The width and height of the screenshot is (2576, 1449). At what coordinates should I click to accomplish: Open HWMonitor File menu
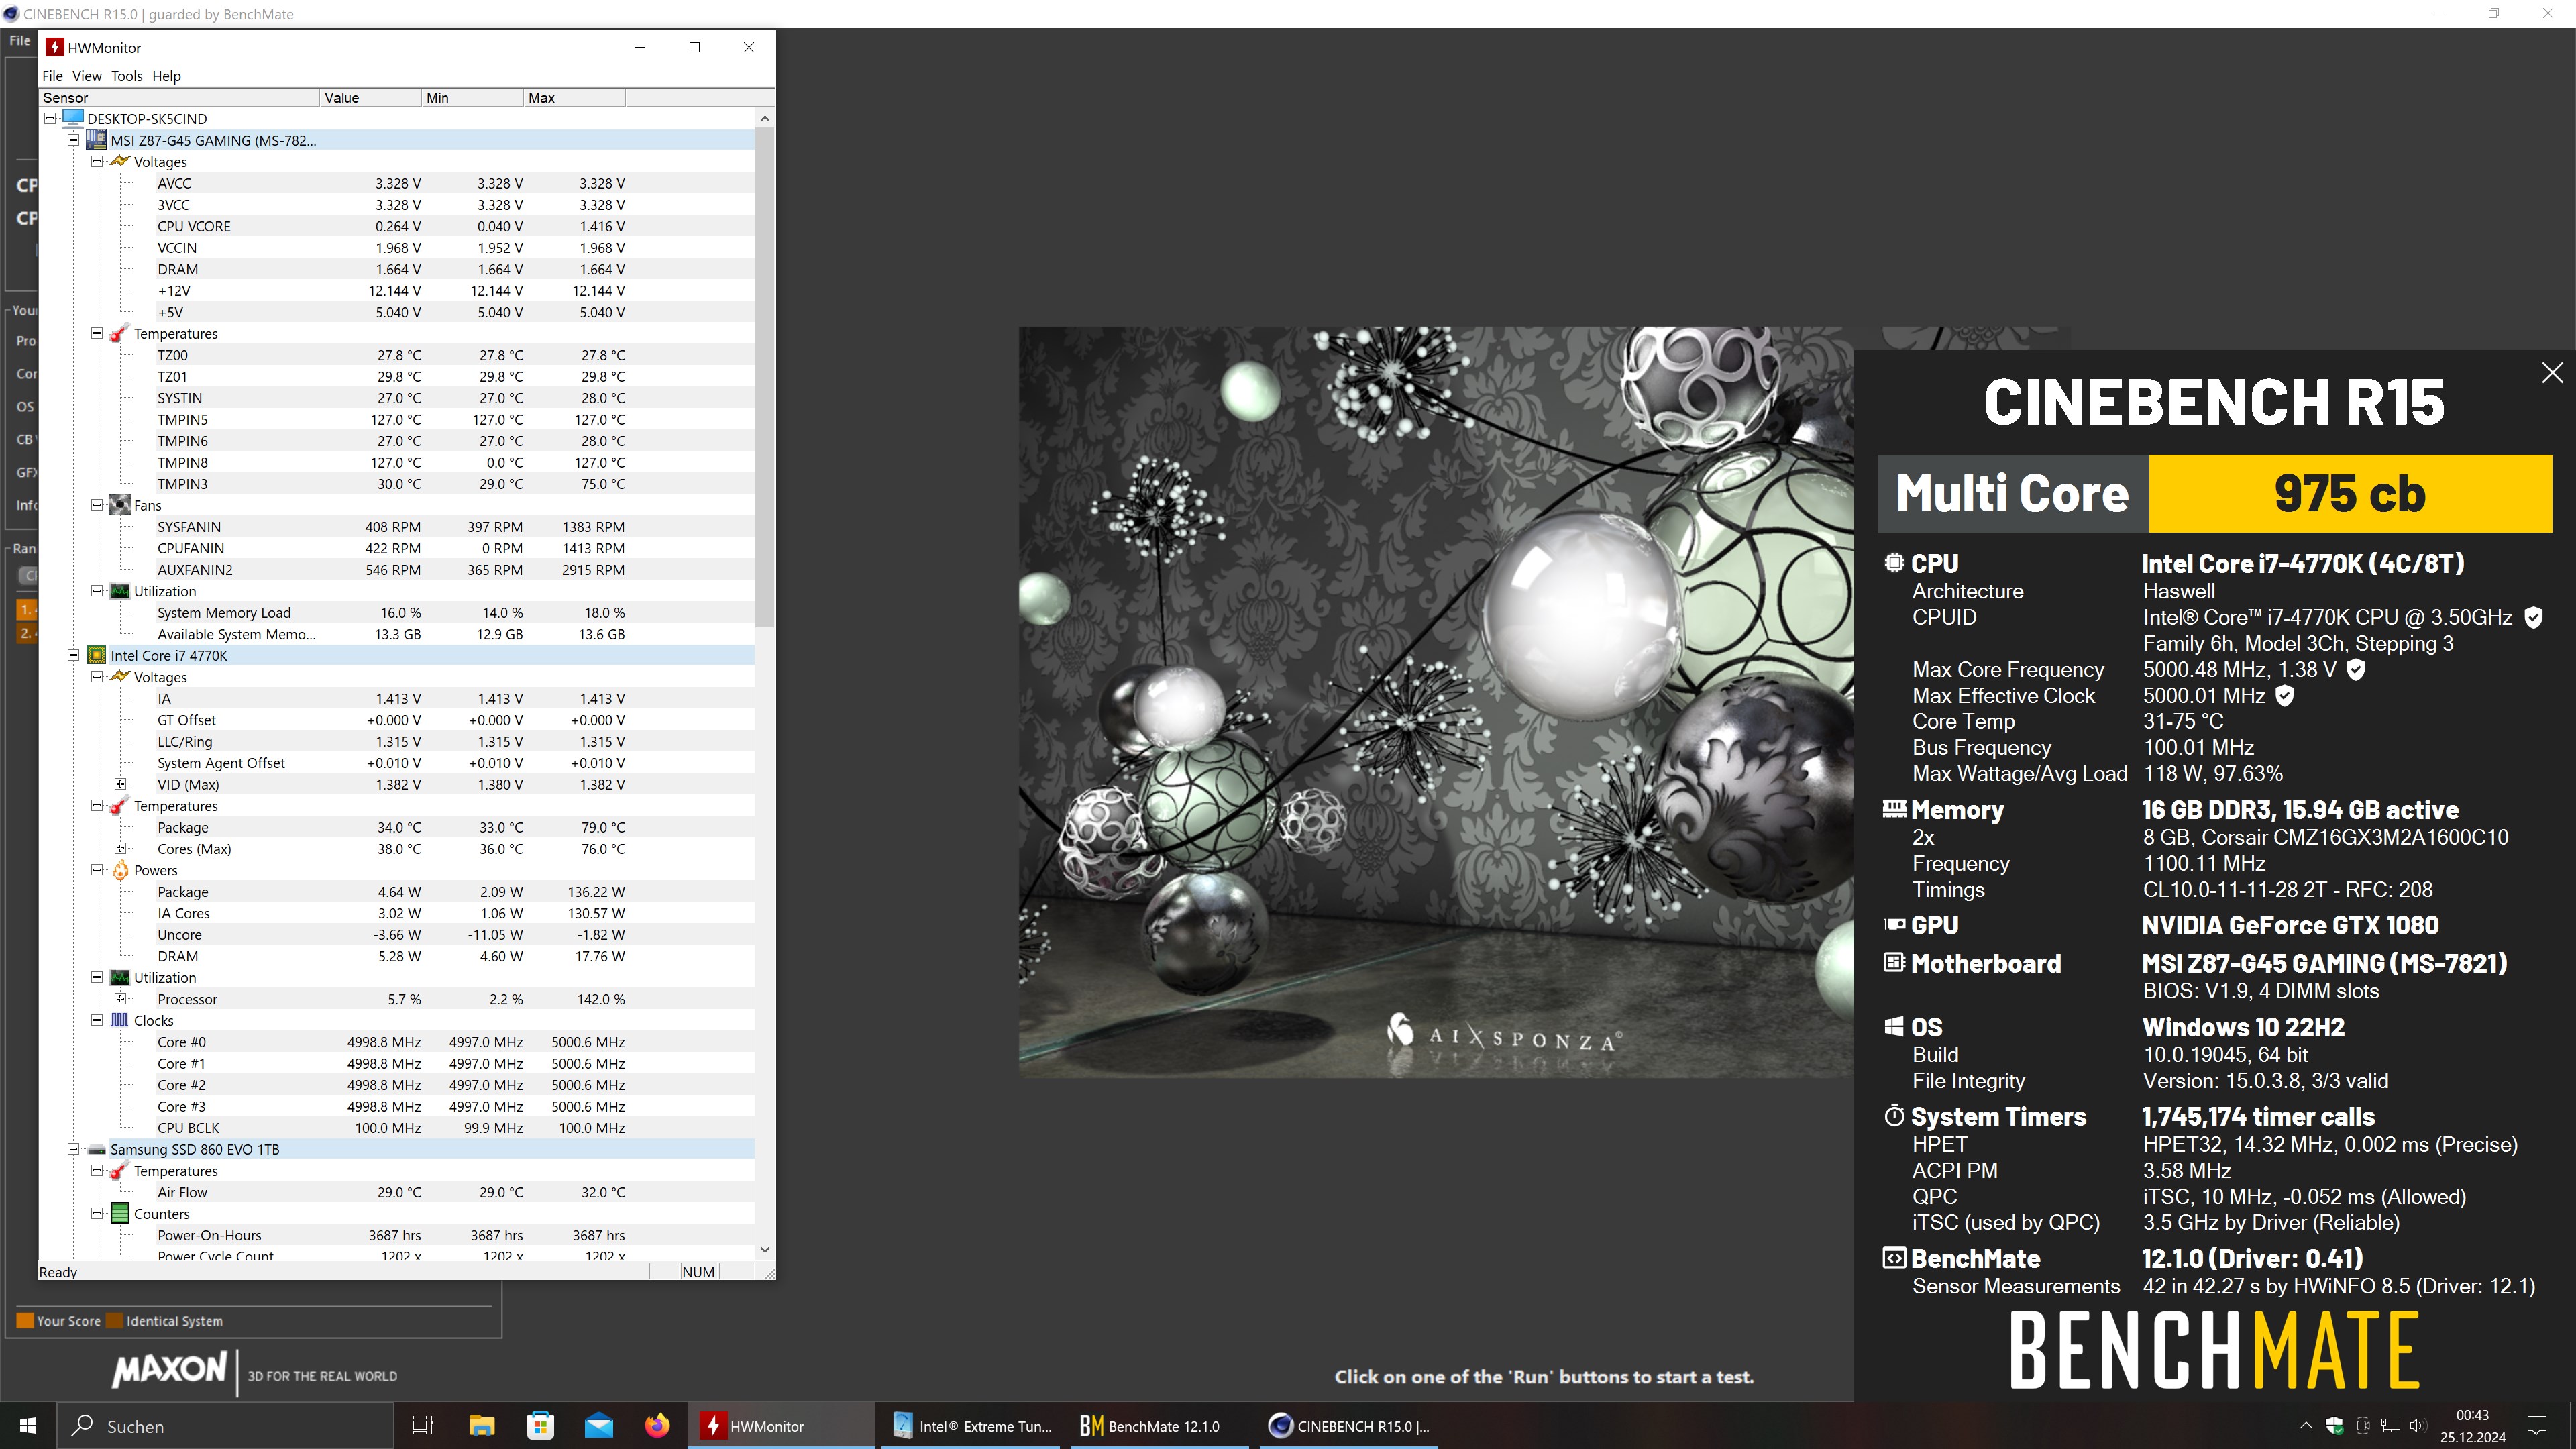52,76
